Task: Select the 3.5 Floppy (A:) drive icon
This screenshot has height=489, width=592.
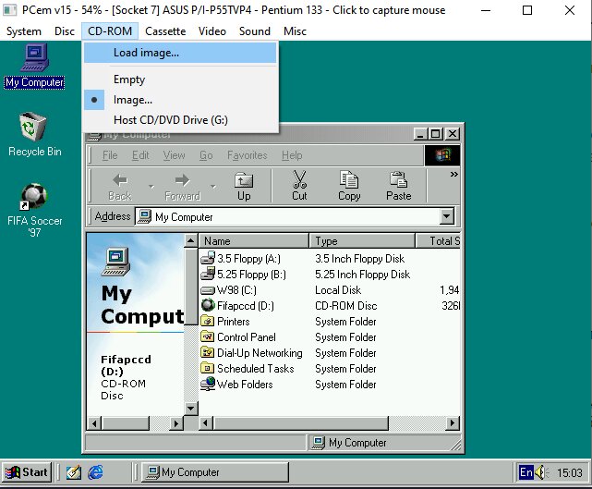Action: [208, 259]
